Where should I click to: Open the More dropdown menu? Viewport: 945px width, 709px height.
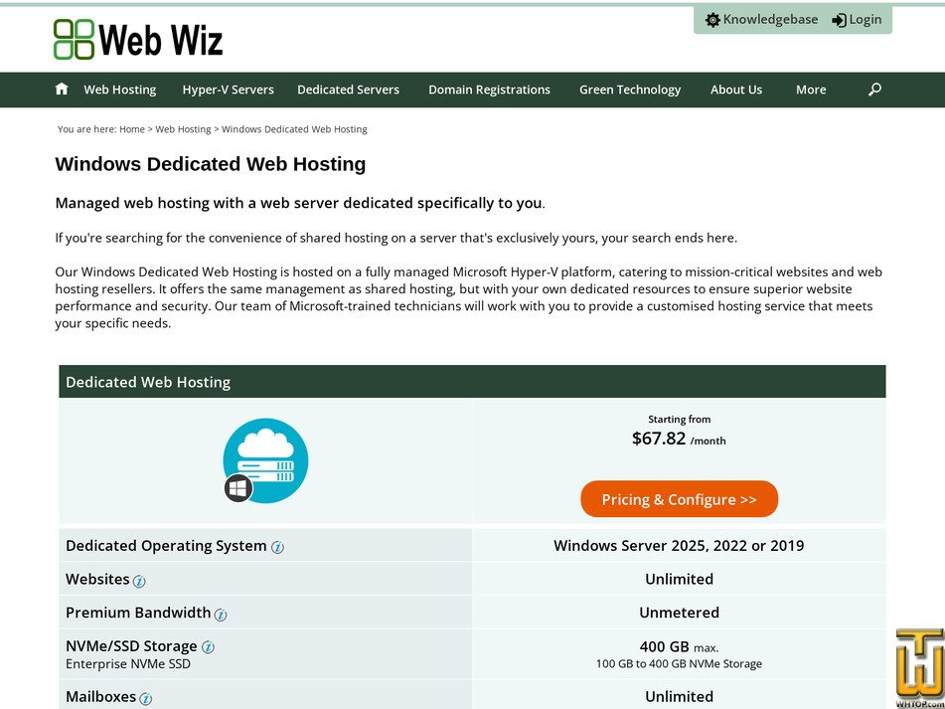pos(811,89)
